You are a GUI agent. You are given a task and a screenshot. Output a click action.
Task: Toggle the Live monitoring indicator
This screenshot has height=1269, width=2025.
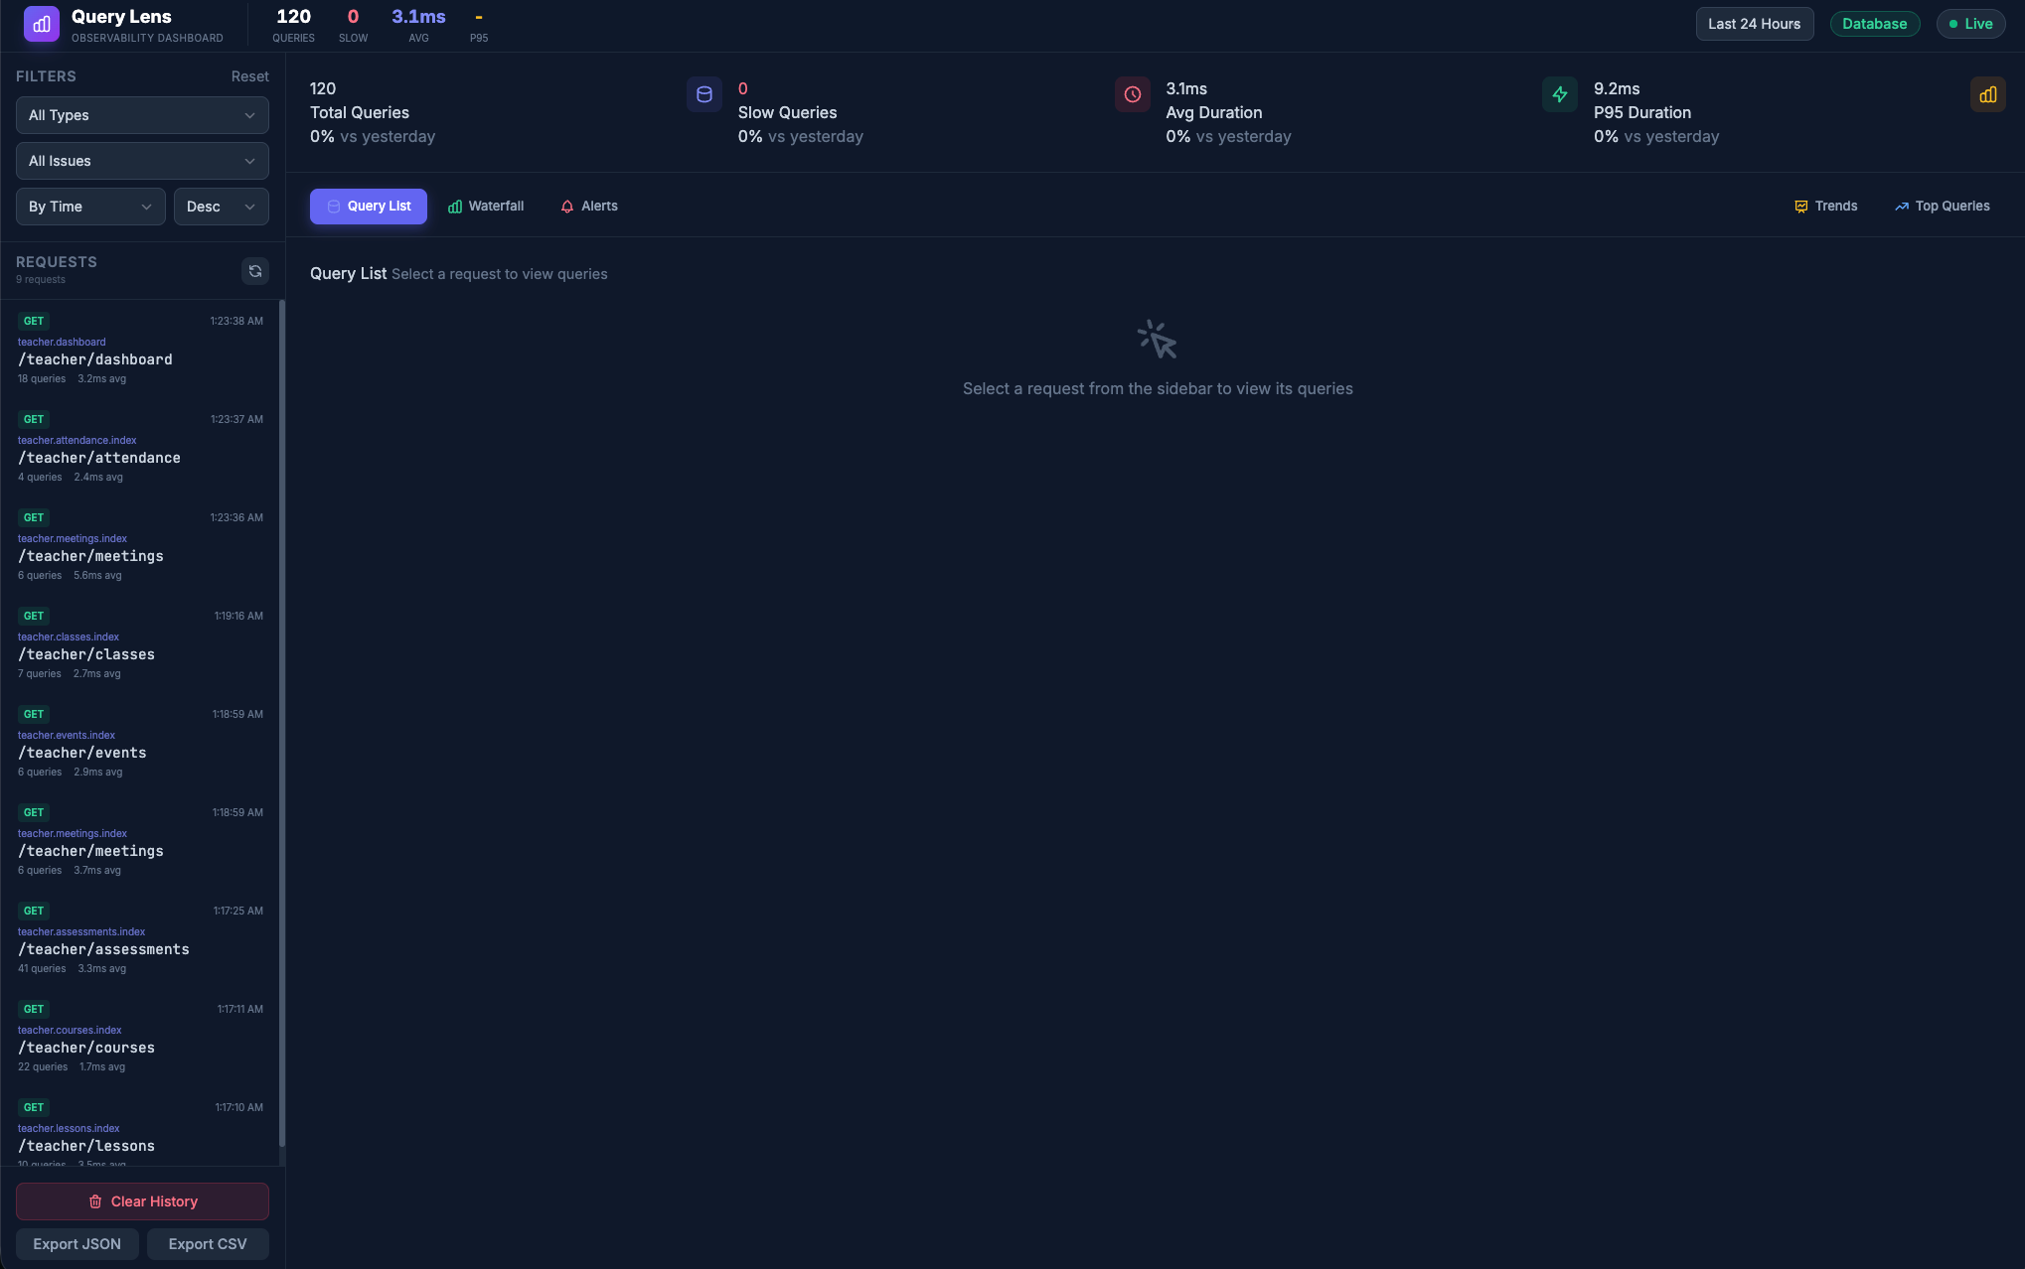point(1970,23)
